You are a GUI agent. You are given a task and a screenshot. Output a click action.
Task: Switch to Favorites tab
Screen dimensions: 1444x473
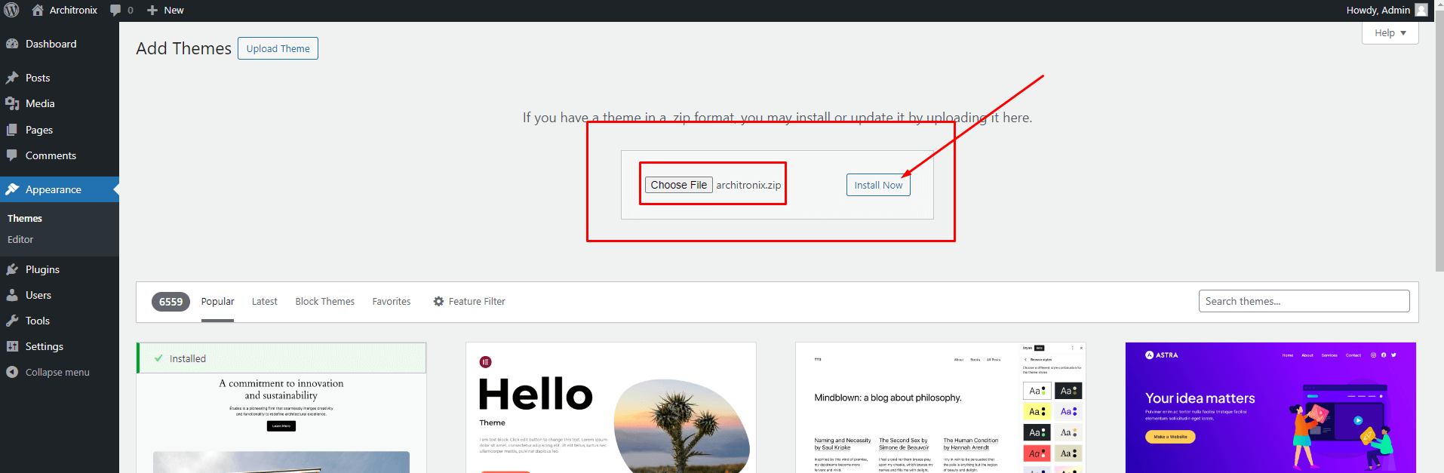(392, 301)
